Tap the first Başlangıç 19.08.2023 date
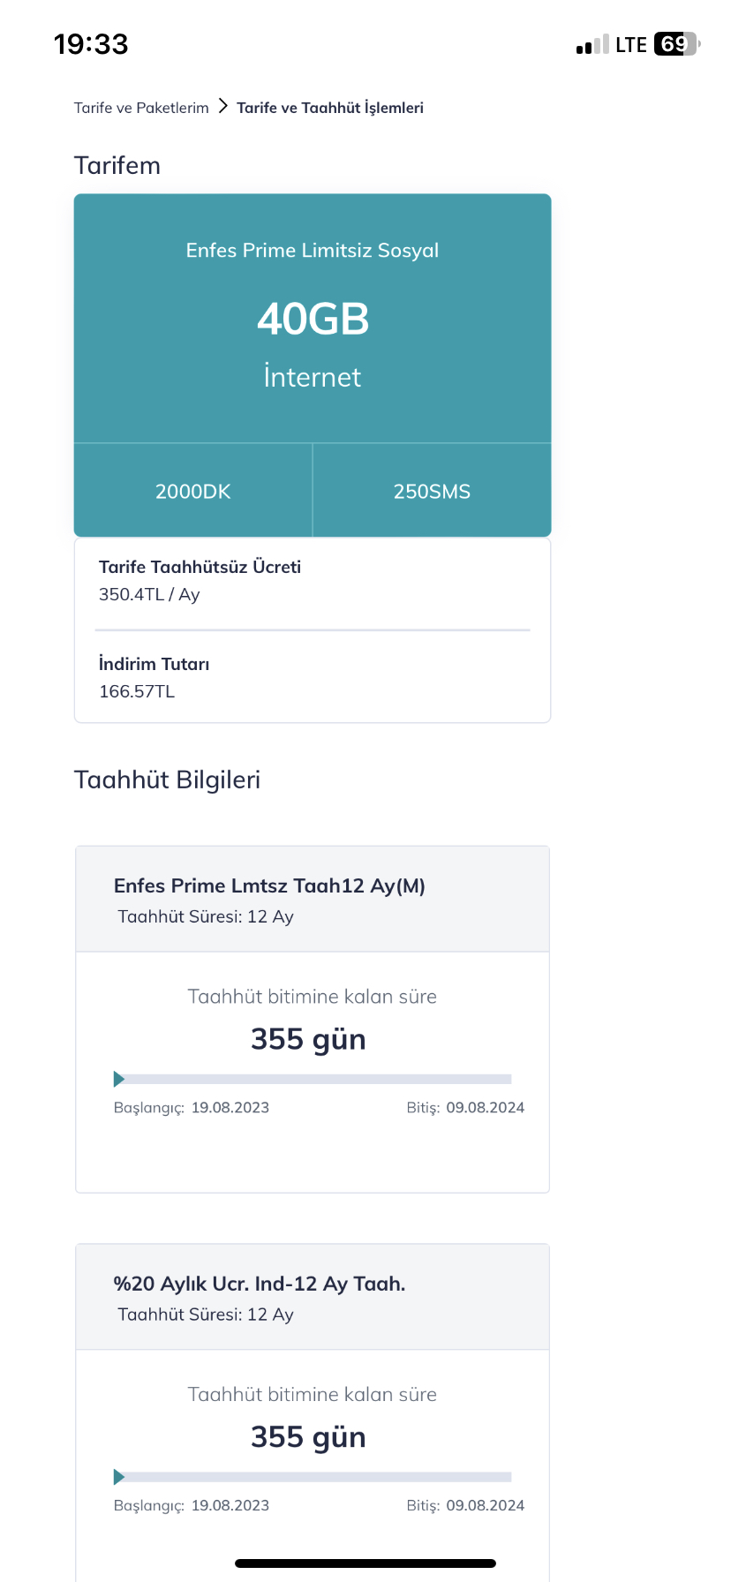 192,1108
